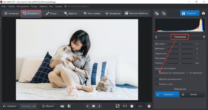This screenshot has width=208, height=110.
Task: Switch to the Ретушь tab
Action: point(51,13)
